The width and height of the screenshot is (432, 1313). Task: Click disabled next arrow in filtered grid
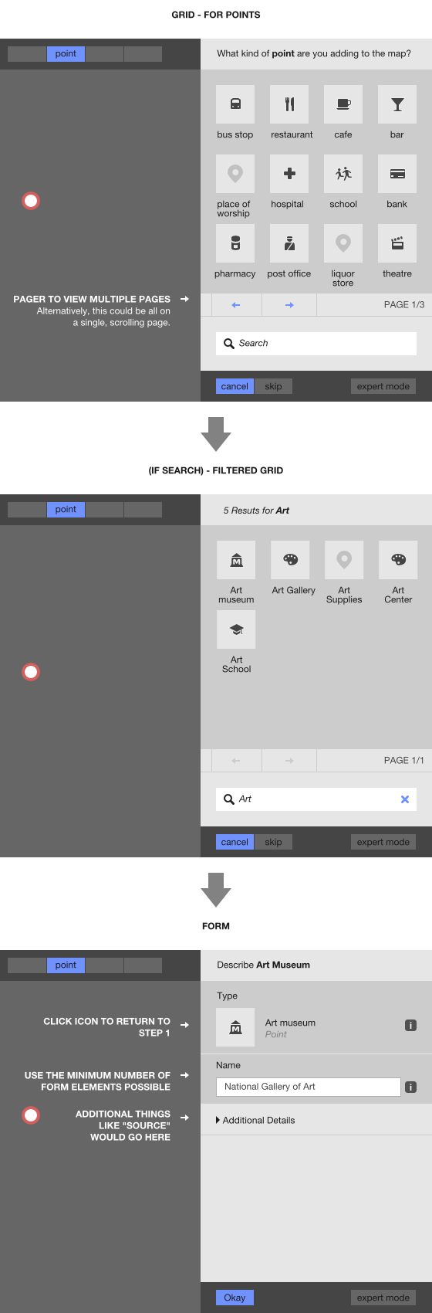pos(289,761)
